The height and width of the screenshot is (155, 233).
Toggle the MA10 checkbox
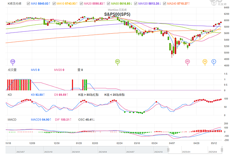pyautogui.click(x=54, y=3)
